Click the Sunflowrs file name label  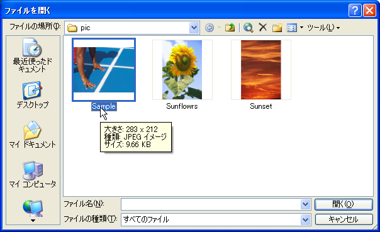pos(182,106)
